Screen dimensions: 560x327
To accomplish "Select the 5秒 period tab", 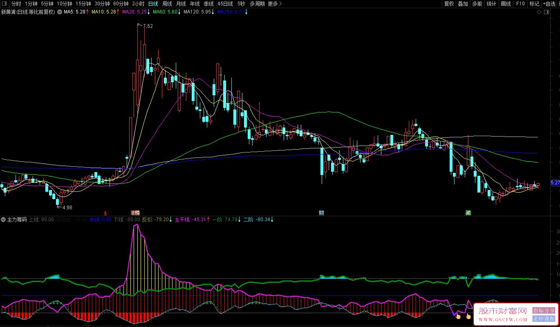I will click(241, 3).
